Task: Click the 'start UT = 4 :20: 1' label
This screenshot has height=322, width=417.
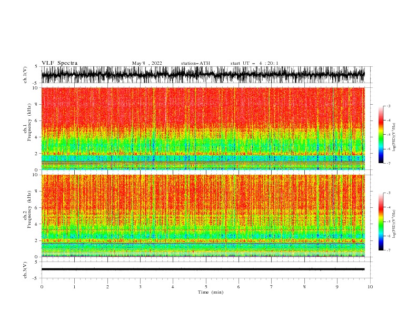Action: coord(254,63)
